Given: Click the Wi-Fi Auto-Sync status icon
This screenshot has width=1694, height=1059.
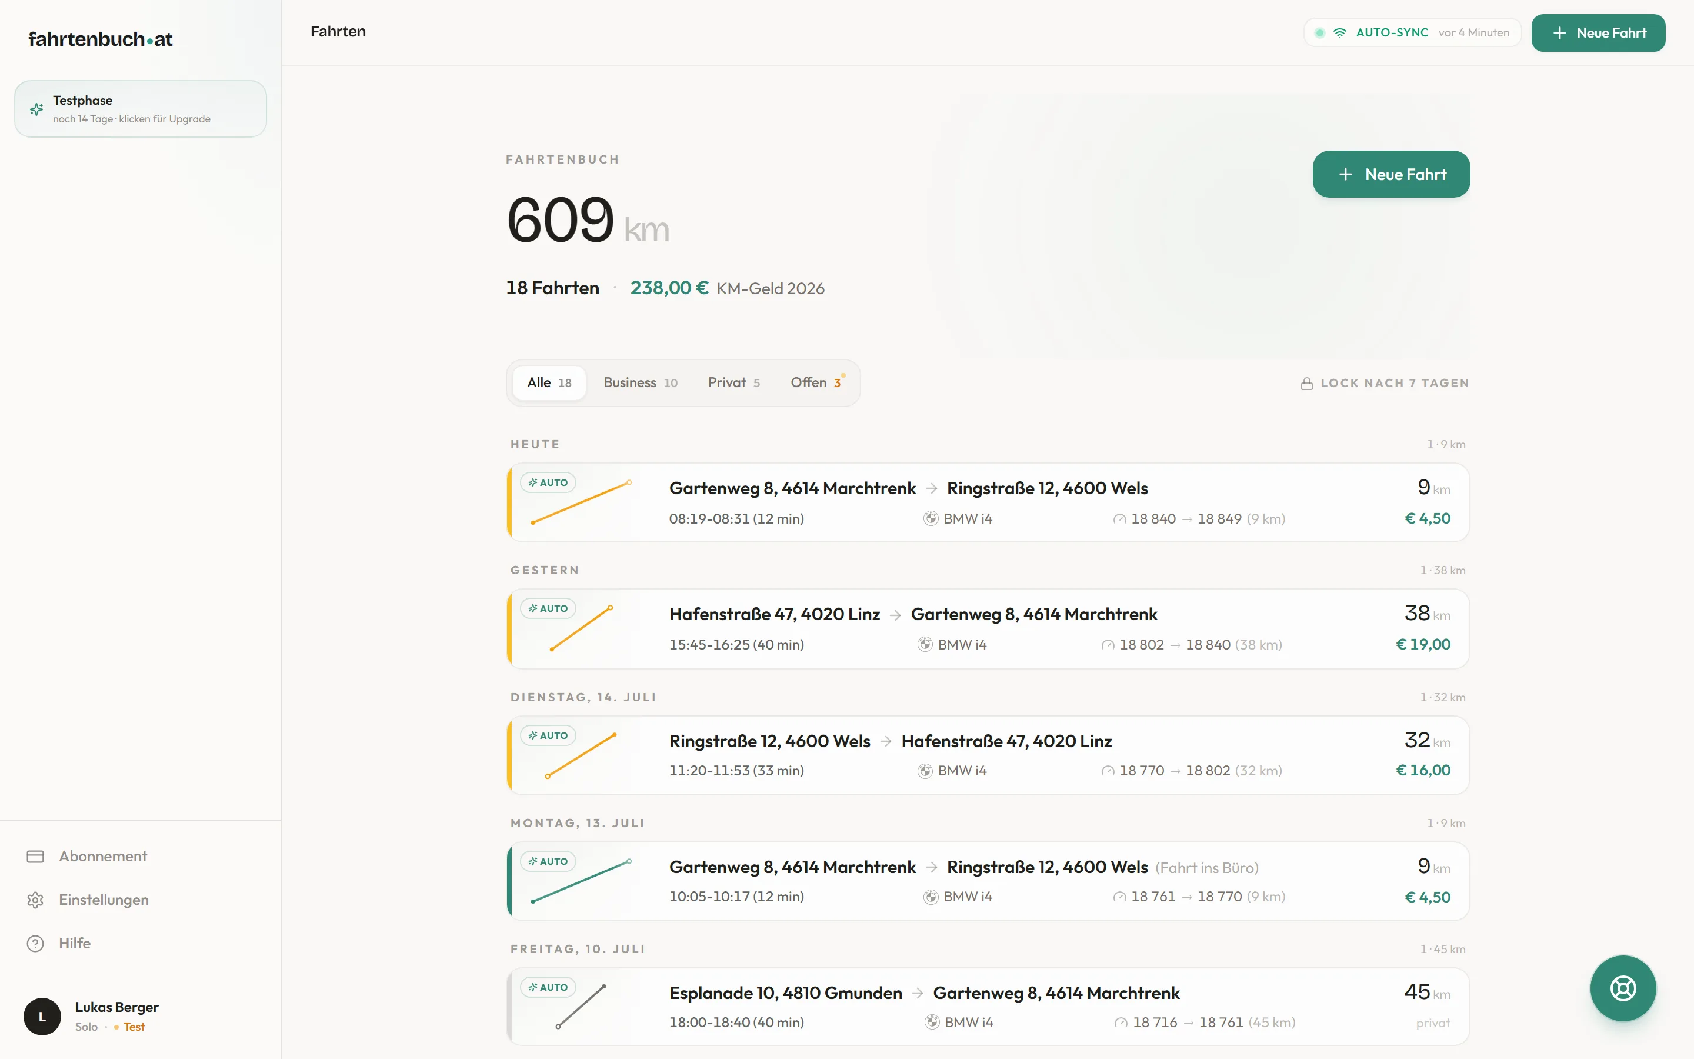Looking at the screenshot, I should pos(1339,33).
